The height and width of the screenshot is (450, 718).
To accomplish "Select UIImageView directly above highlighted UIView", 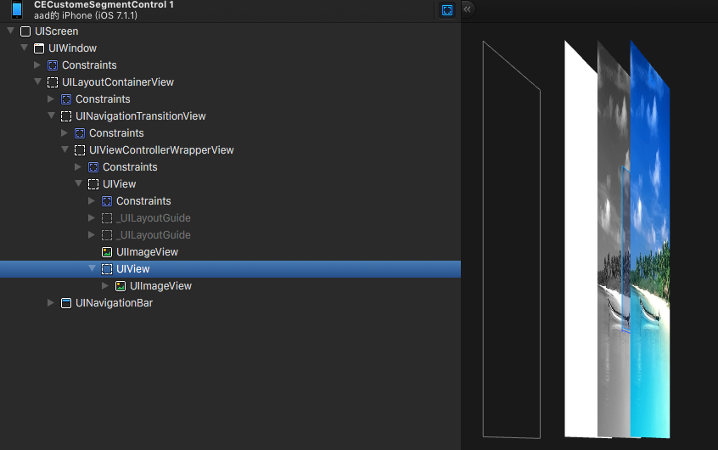I will [x=147, y=252].
